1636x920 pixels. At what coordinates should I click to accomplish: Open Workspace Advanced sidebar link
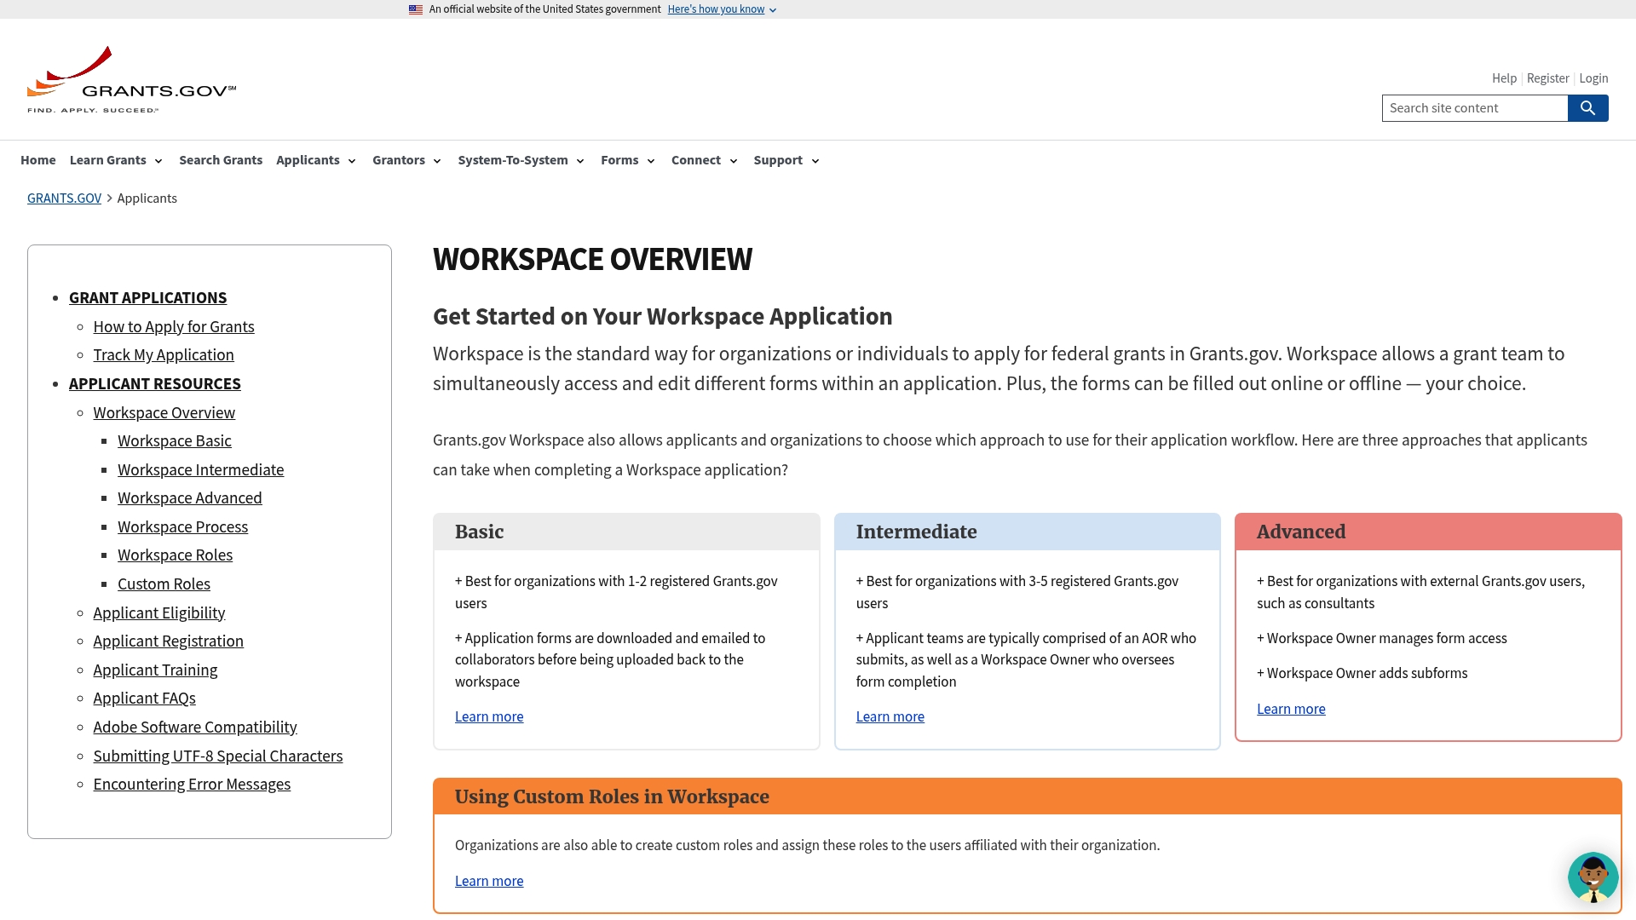point(190,498)
